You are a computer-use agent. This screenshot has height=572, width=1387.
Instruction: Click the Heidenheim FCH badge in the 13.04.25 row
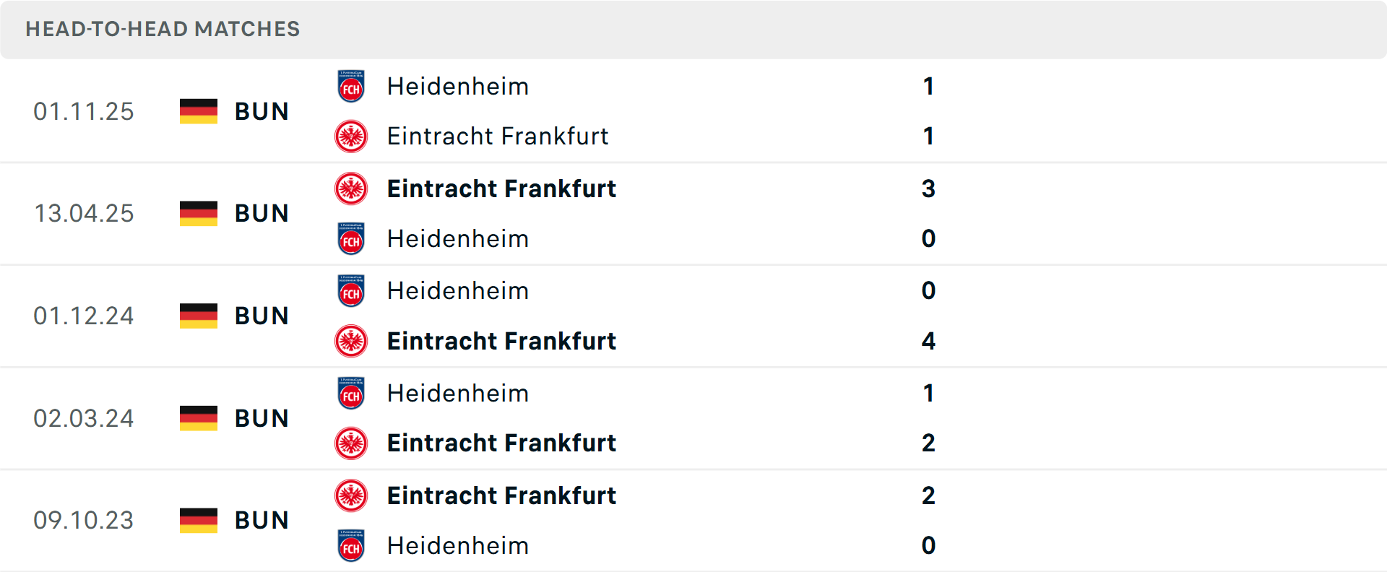(351, 238)
